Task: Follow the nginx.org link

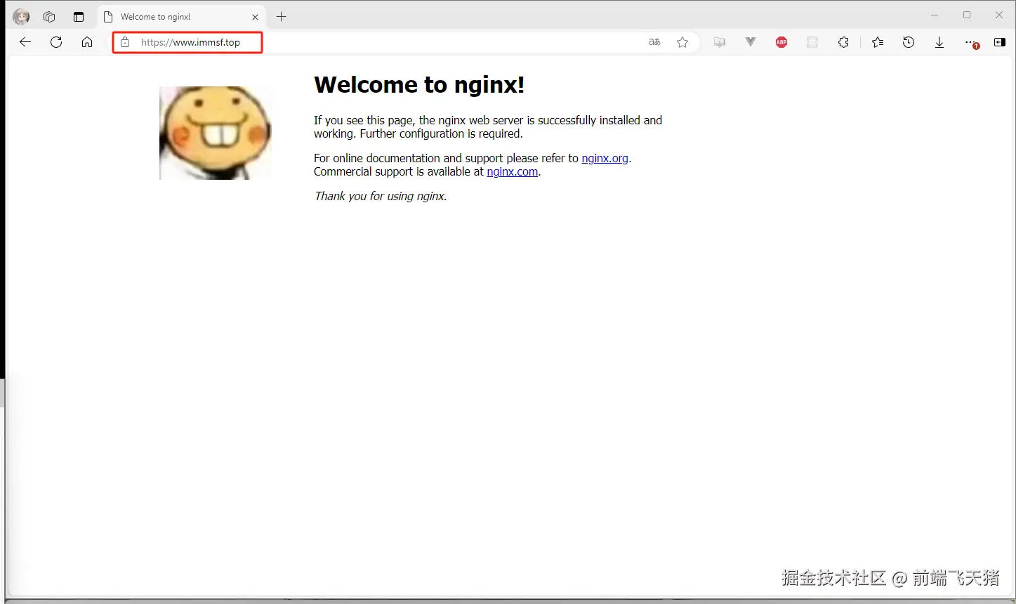Action: pyautogui.click(x=605, y=158)
